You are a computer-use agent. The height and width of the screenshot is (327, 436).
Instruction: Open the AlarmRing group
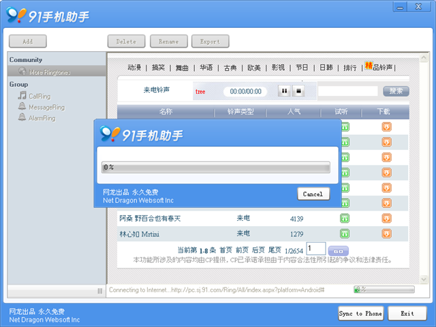tap(42, 118)
